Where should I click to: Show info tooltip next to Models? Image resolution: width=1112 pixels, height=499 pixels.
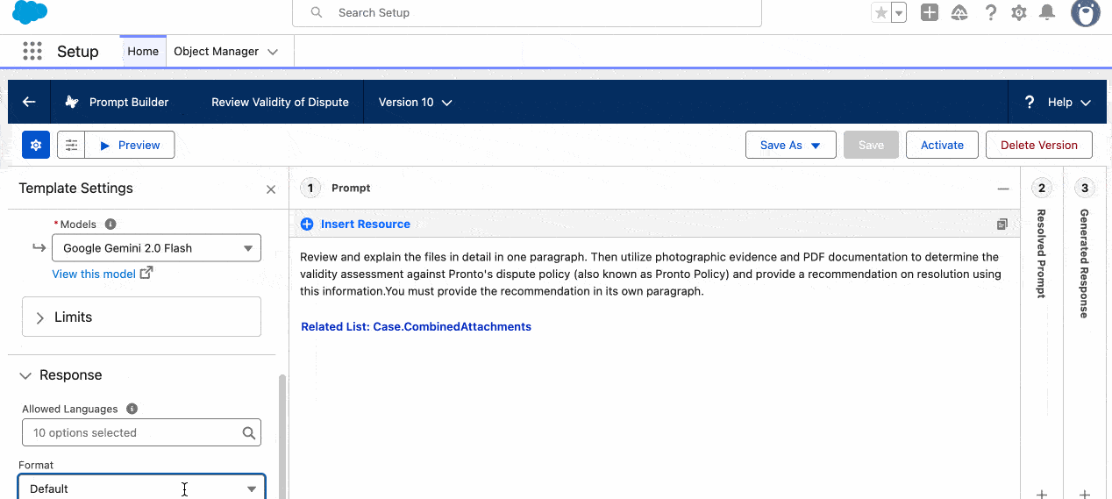110,225
